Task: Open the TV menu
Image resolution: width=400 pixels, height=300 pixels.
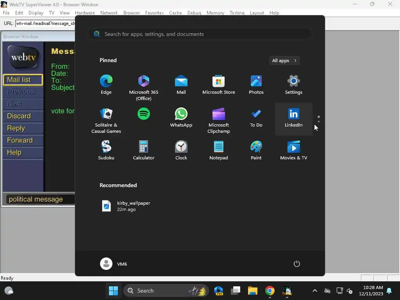Action: coord(52,13)
